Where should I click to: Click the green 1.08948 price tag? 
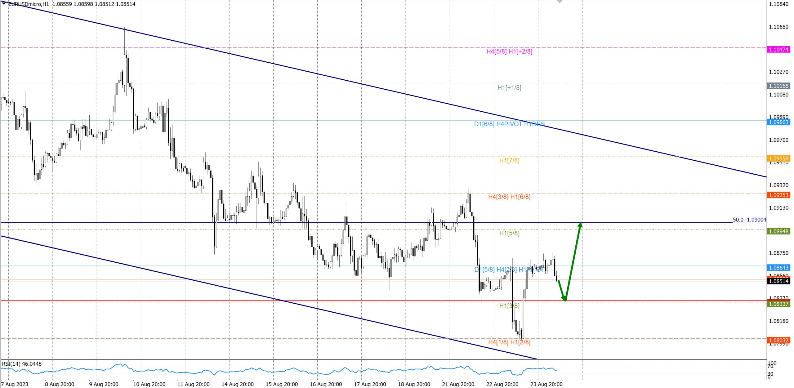[x=778, y=231]
